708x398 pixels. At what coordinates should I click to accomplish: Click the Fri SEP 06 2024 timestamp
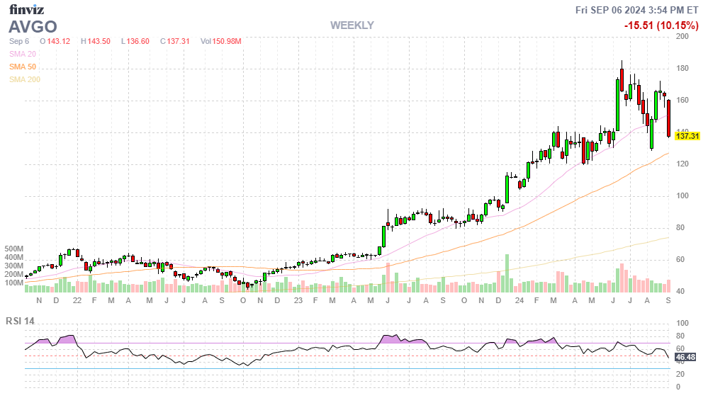[x=637, y=9]
